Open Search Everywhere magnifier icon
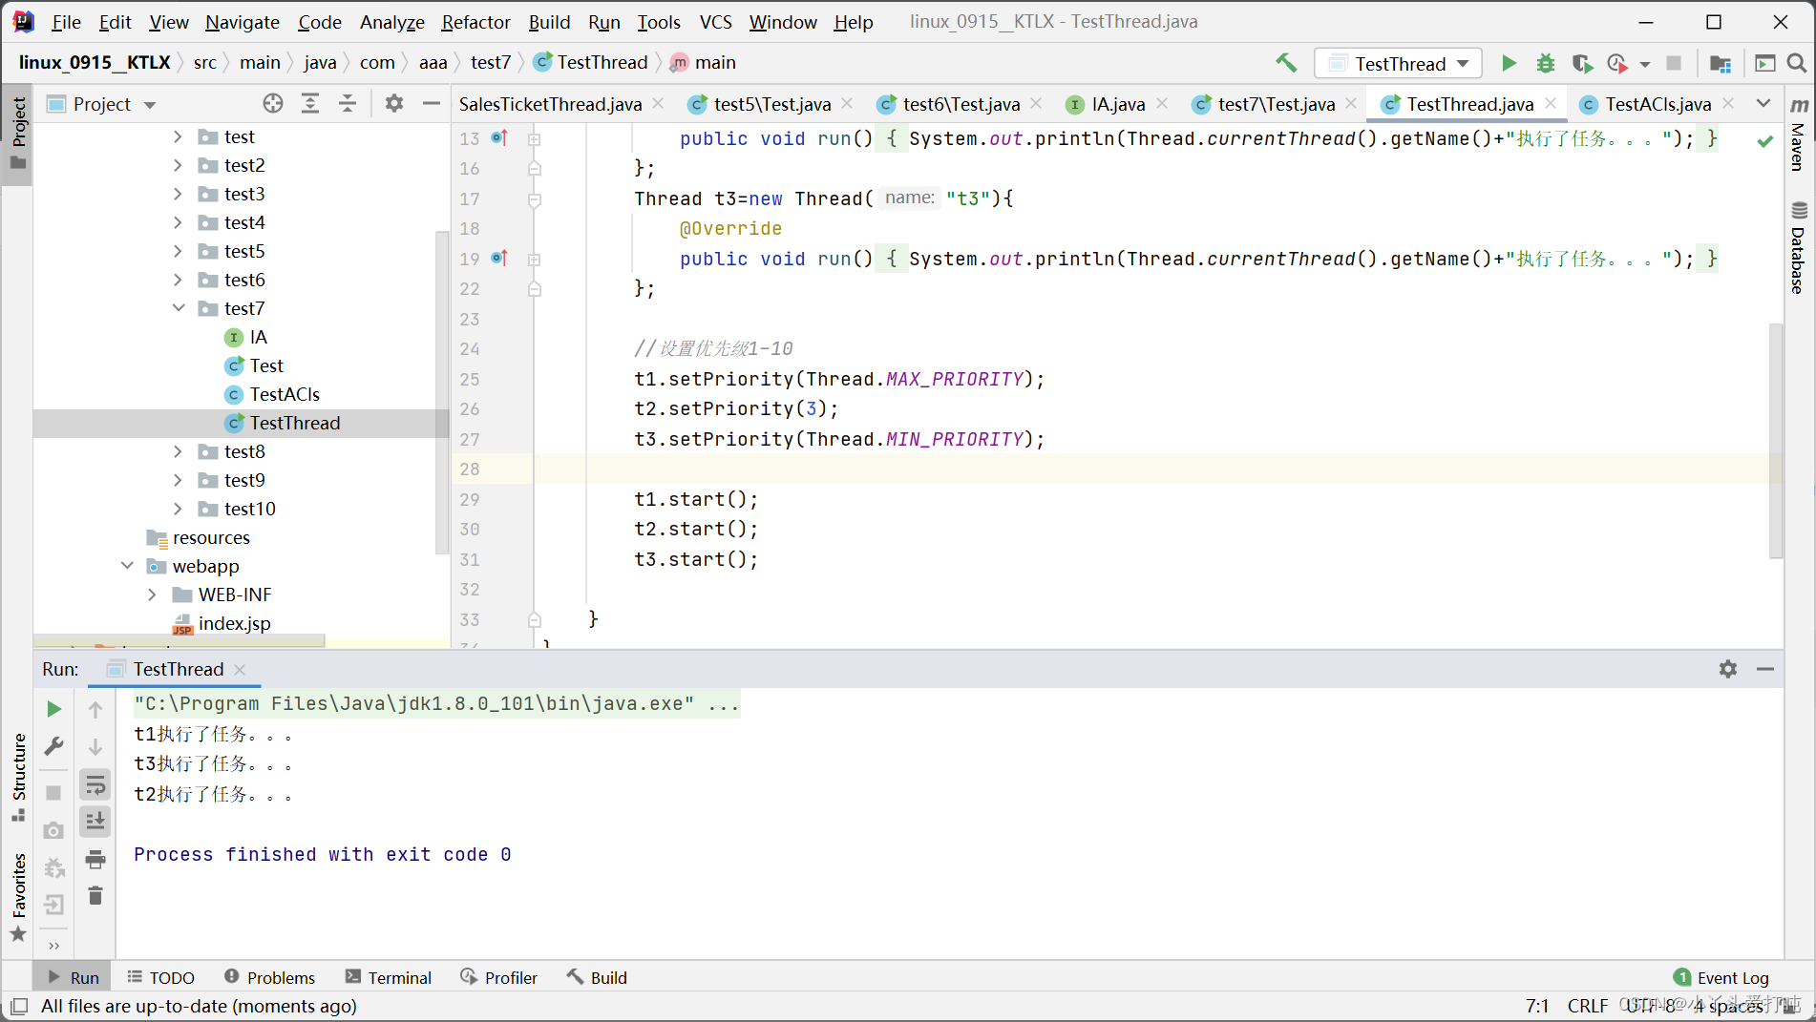Viewport: 1816px width, 1022px height. (1796, 63)
